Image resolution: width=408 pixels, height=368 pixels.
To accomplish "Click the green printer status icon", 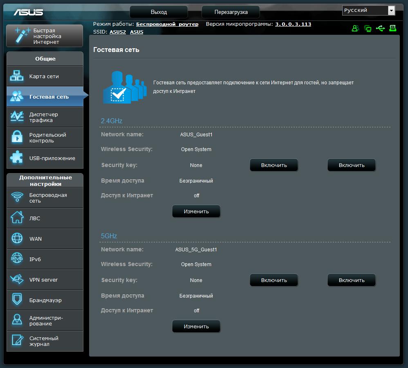I will pos(392,28).
